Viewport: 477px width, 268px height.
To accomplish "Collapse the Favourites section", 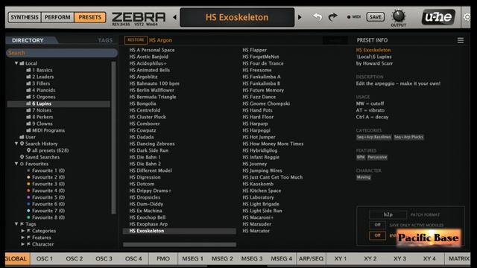I will pos(16,164).
